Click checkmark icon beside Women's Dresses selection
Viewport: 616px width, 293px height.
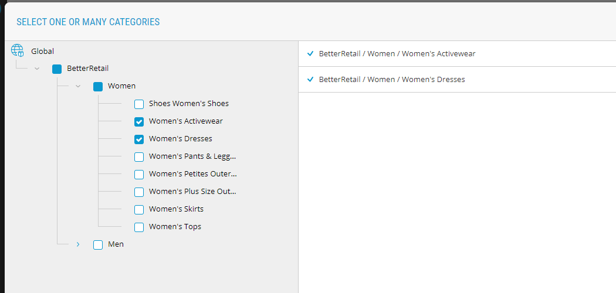point(310,79)
